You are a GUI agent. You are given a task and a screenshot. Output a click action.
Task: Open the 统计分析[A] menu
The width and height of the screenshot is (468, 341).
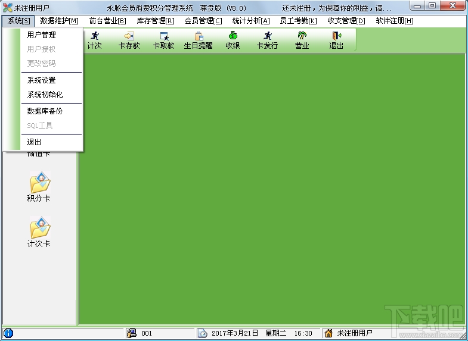click(251, 21)
